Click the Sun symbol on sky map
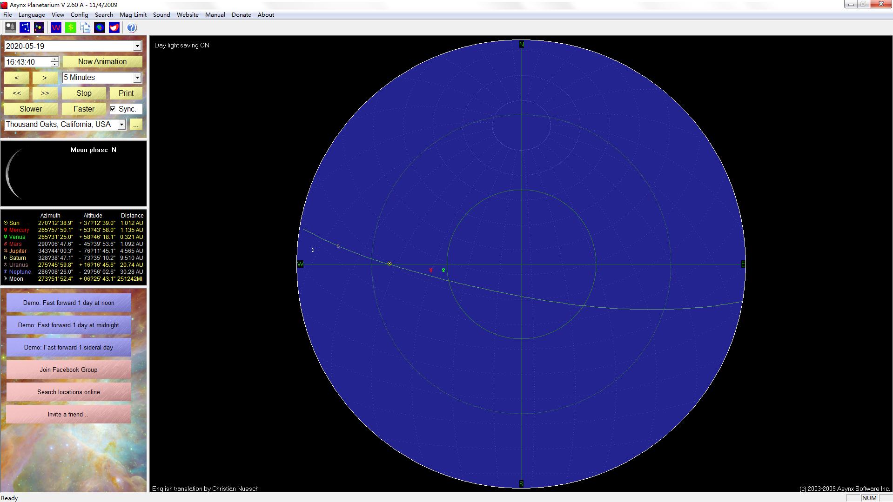The image size is (893, 502). click(x=389, y=264)
